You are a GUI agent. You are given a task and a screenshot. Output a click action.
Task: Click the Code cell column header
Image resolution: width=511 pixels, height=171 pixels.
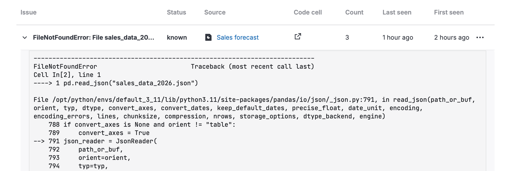(x=308, y=12)
